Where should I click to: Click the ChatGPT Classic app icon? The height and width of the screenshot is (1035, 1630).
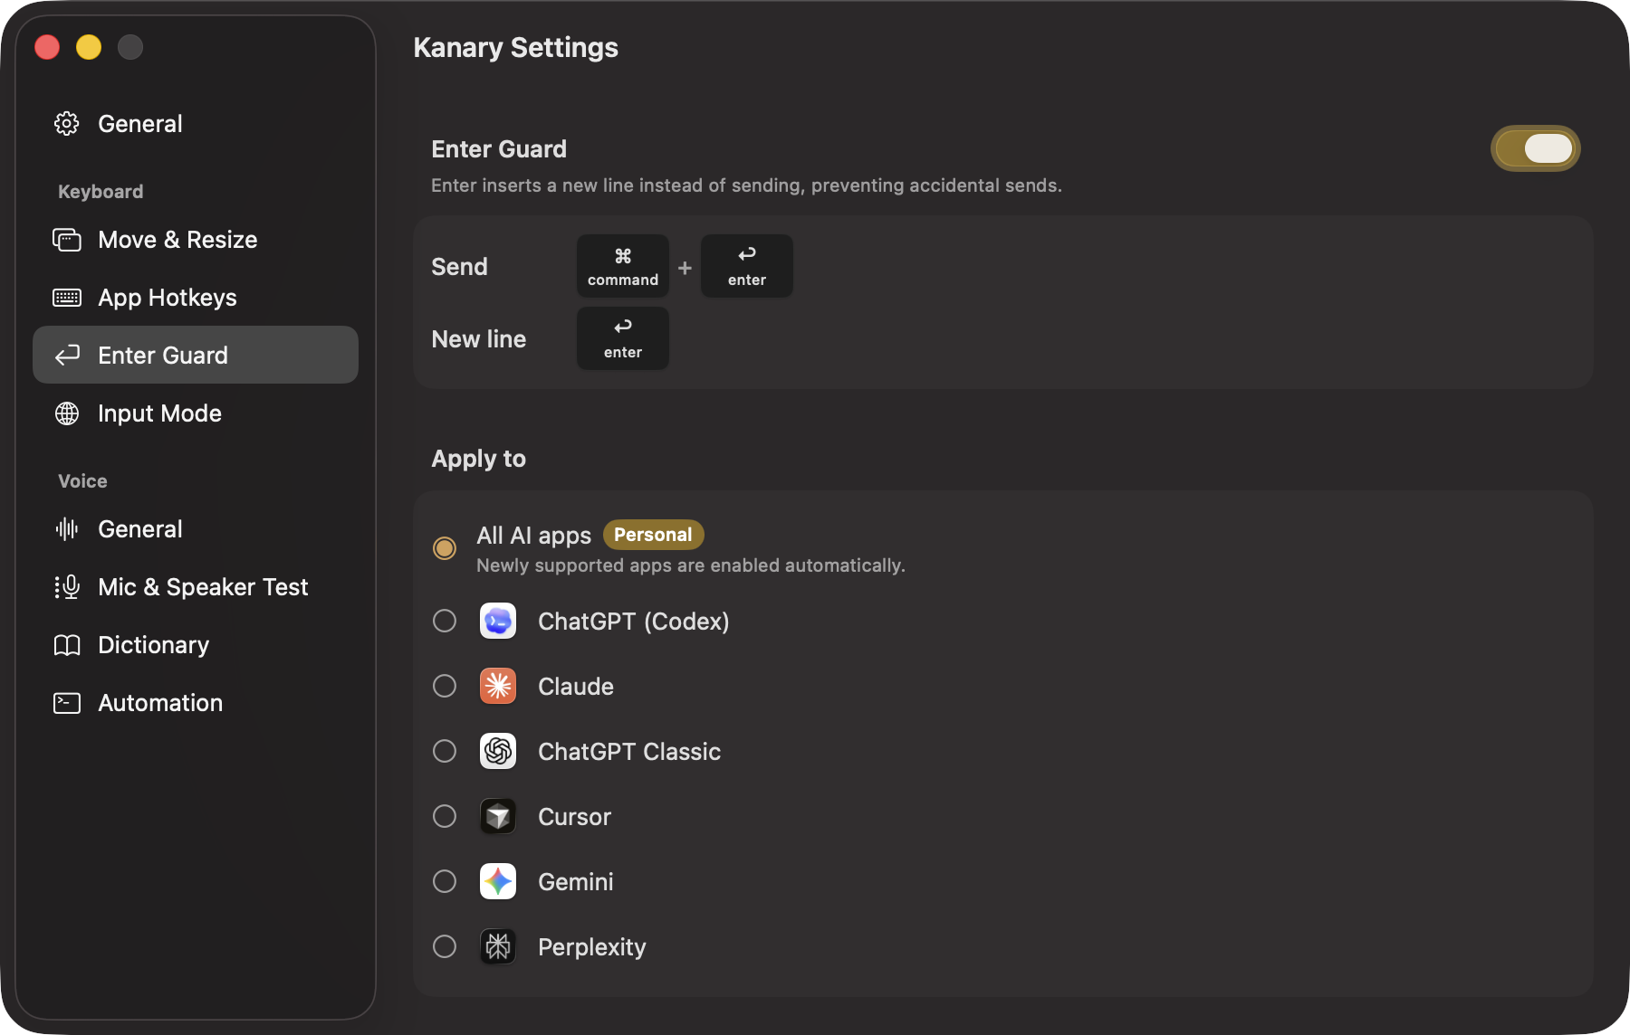[498, 751]
